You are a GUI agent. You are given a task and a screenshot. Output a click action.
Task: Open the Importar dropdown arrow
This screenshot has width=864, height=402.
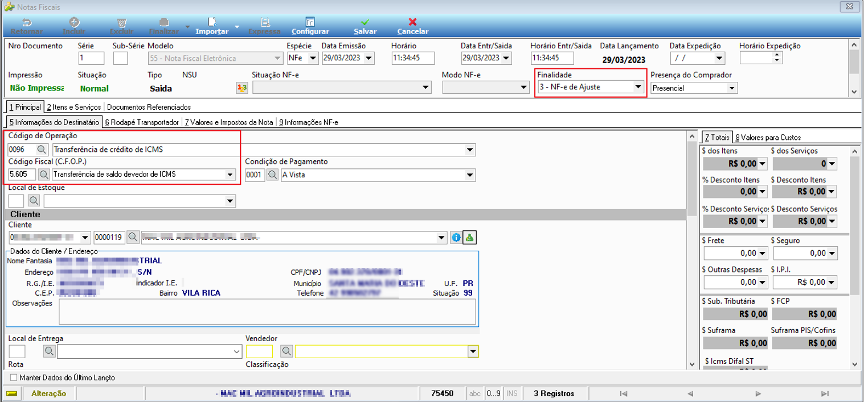237,27
